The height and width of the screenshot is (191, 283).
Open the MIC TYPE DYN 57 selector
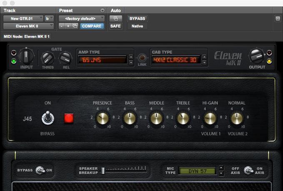pos(197,171)
